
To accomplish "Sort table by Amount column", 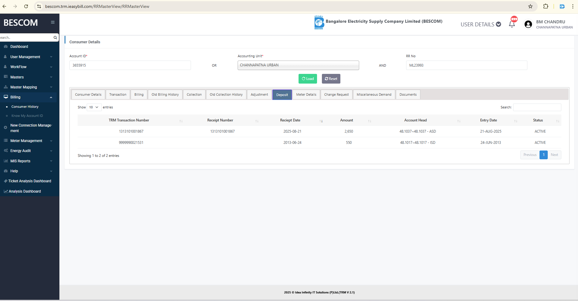I will tap(346, 120).
